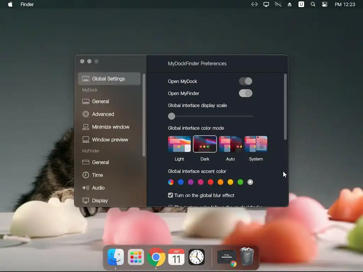Viewport: 363px width, 272px height.
Task: Select the graphite accent color
Action: [x=250, y=182]
